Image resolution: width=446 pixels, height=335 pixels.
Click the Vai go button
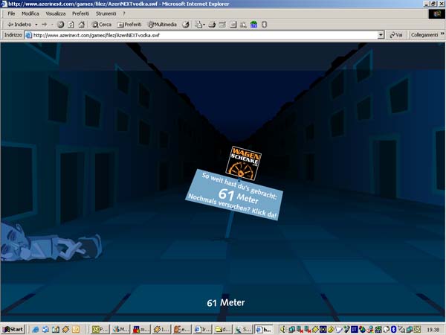[395, 35]
